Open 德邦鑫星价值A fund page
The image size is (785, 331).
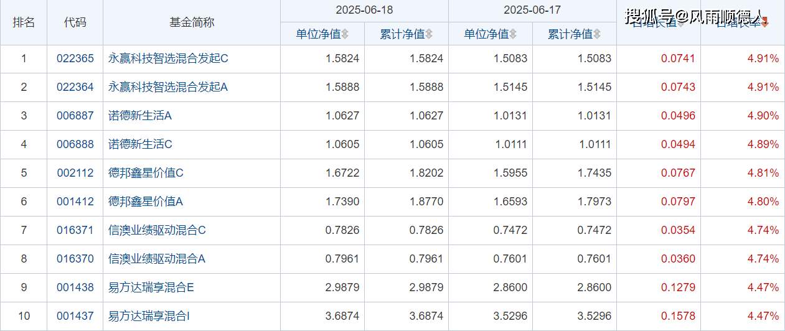[x=146, y=202]
